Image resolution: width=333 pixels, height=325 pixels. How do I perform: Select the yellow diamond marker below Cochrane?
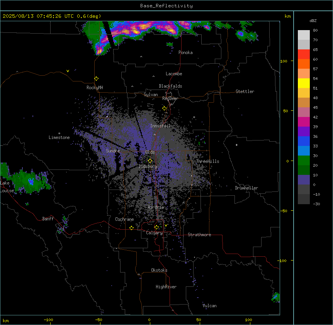tap(131, 228)
